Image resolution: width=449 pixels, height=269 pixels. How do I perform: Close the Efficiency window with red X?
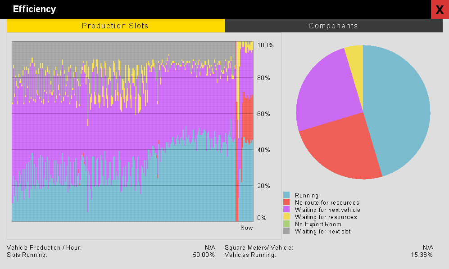[x=440, y=9]
